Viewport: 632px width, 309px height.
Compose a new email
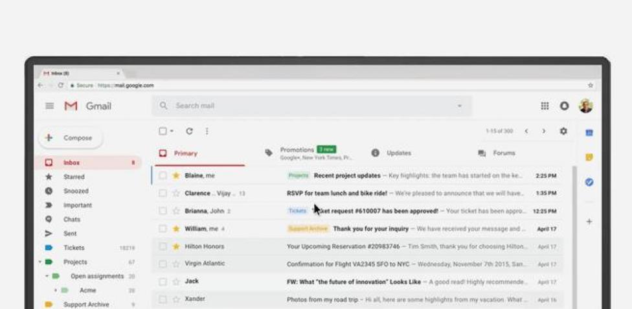pyautogui.click(x=71, y=138)
